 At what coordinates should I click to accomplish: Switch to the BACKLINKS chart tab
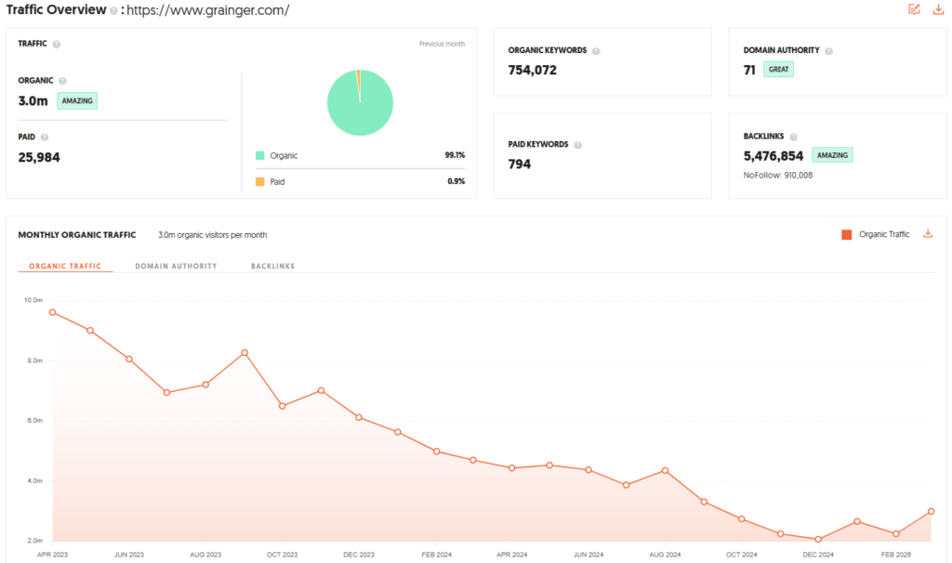click(x=272, y=266)
